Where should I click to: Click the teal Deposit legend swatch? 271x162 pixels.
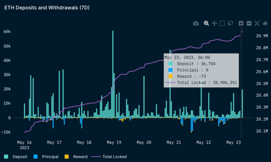(x=6, y=157)
